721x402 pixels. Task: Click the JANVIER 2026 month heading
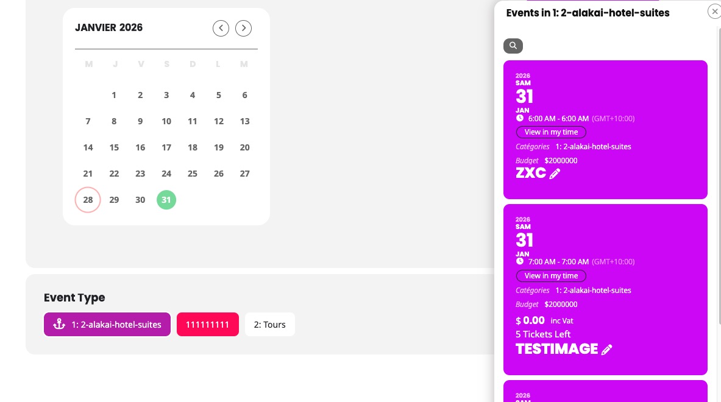click(109, 27)
